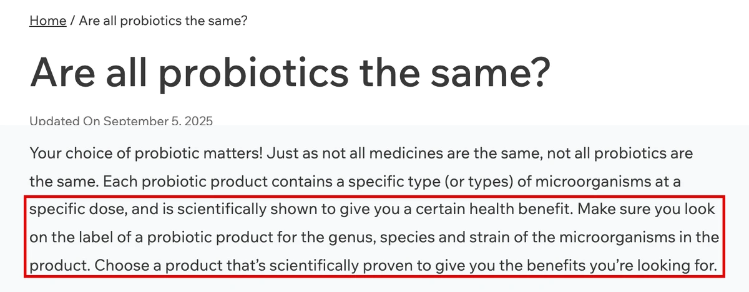Viewport: 749px width, 292px height.
Task: Click the breadcrumb text 'Are all probiotics the same?'
Action: point(164,21)
